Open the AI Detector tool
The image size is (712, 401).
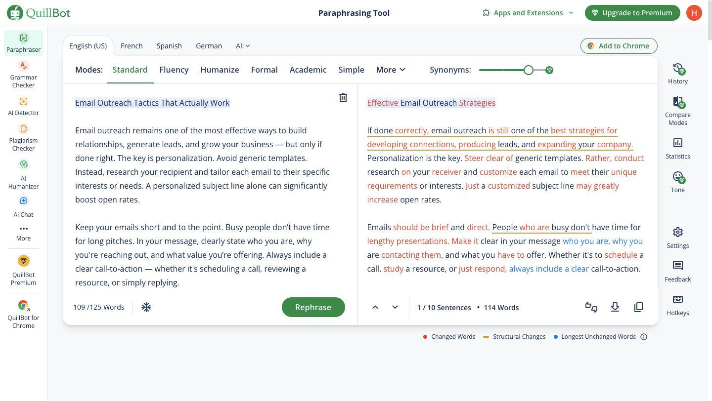[x=23, y=106]
